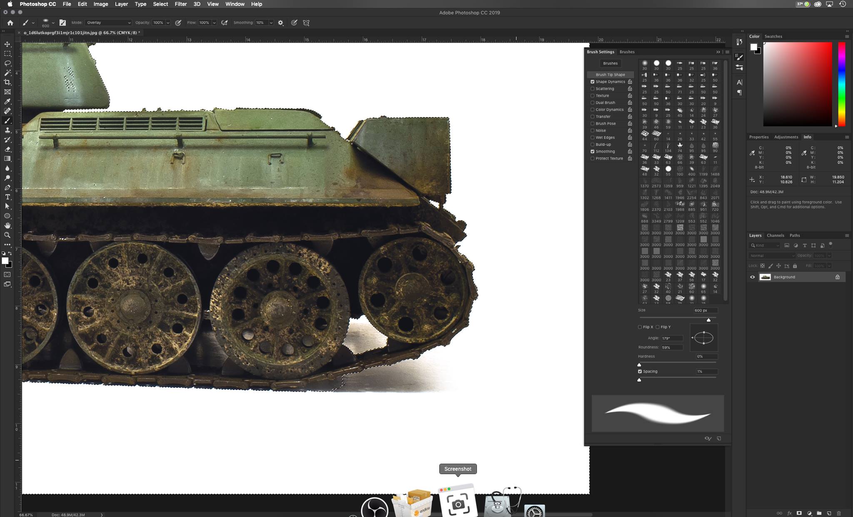The height and width of the screenshot is (517, 853).
Task: Open the Opacity dropdown in options bar
Action: click(168, 22)
